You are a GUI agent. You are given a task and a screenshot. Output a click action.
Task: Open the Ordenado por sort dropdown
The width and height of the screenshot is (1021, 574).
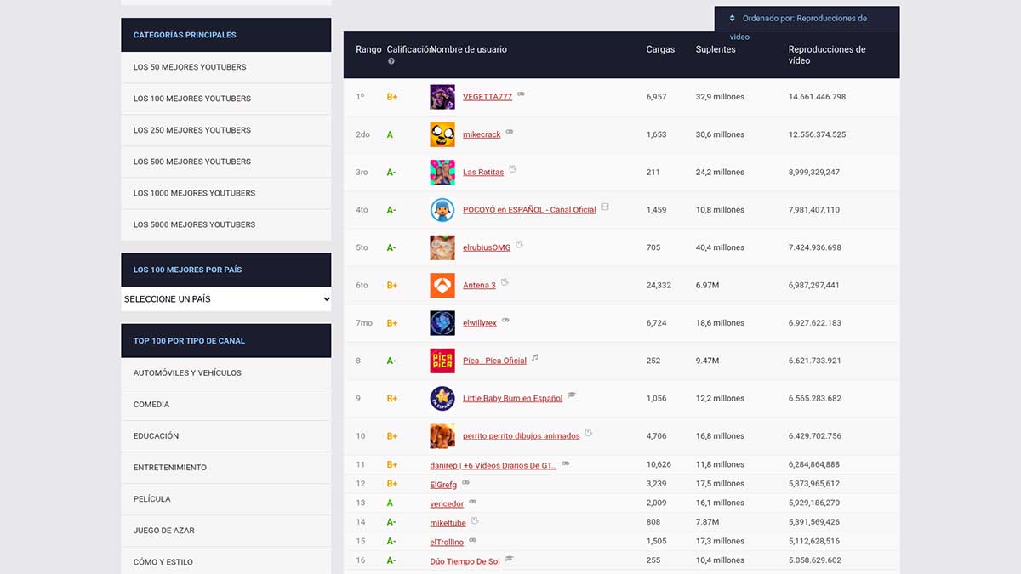click(806, 19)
